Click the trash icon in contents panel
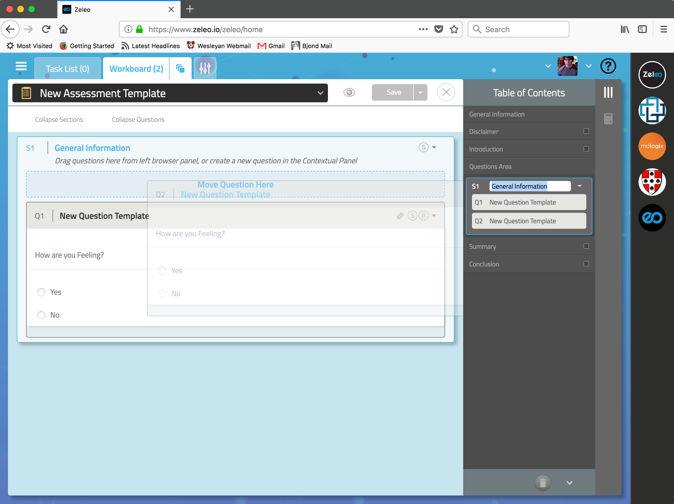Image resolution: width=674 pixels, height=504 pixels. point(542,483)
